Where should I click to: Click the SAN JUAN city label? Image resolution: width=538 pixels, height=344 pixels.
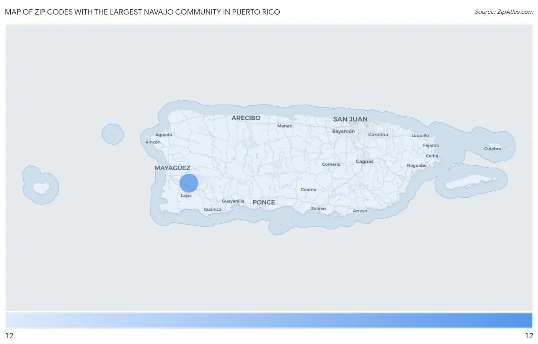point(350,119)
